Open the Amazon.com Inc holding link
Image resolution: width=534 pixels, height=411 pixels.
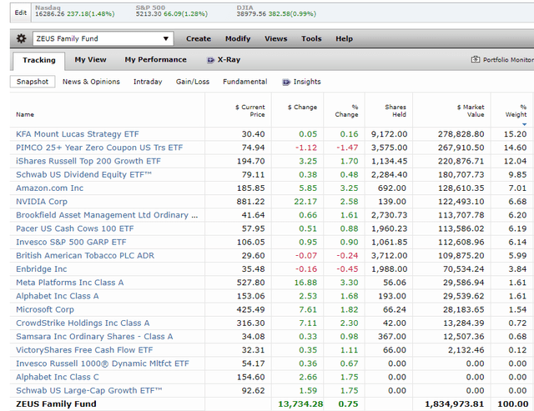point(49,188)
